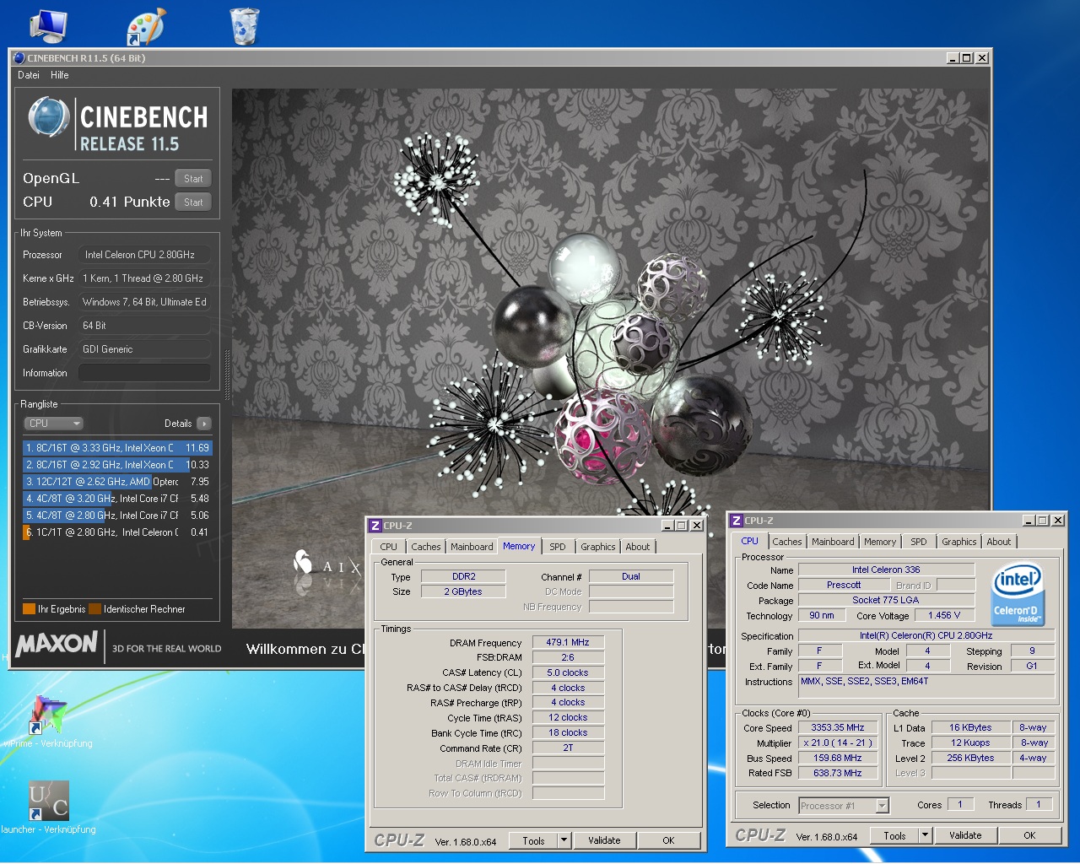Switch to Mainboard tab in Memory window
Screen dimensions: 1080x864
472,547
